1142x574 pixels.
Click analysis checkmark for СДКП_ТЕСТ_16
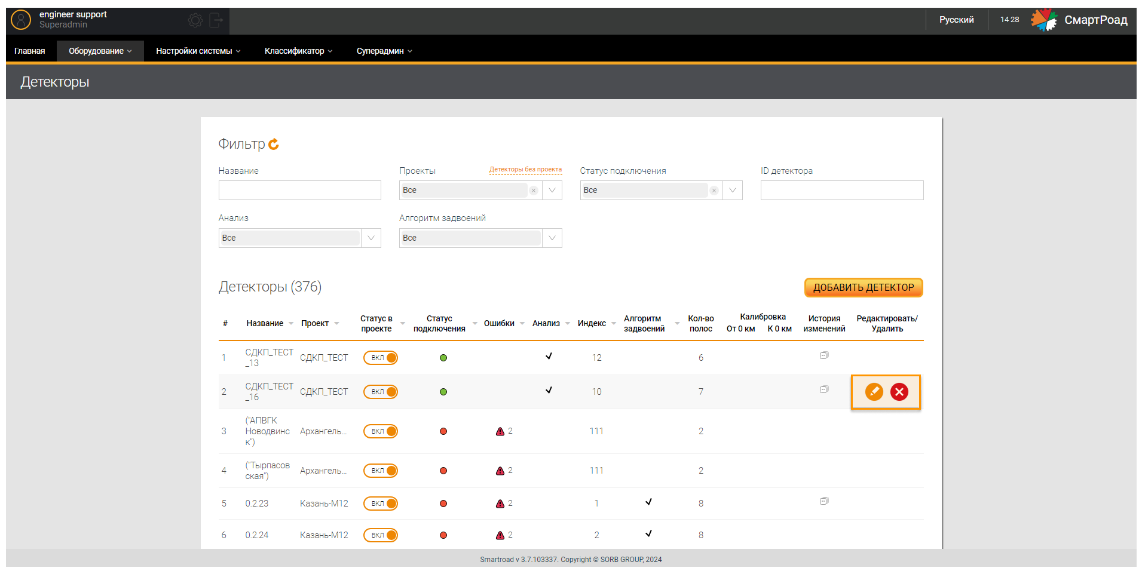549,390
